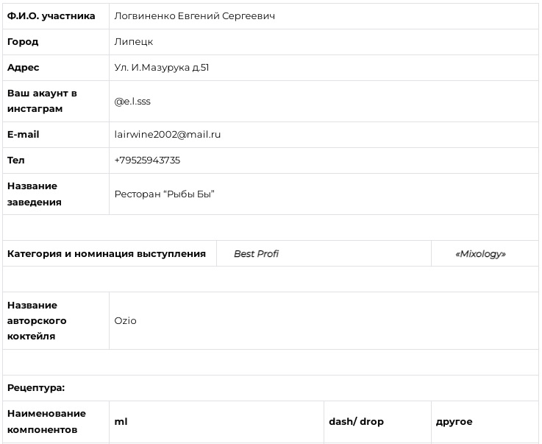This screenshot has width=542, height=444.
Task: Click the Категория и номинация выступления label
Action: [107, 254]
